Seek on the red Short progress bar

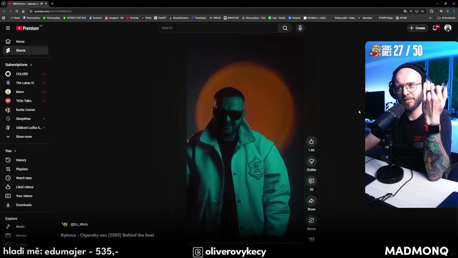245,243
